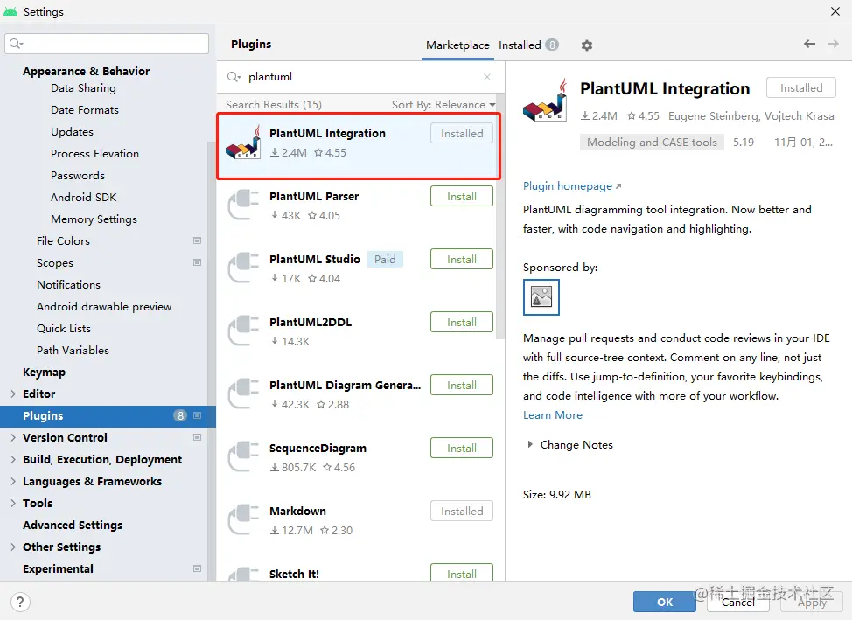
Task: Click the OK button
Action: click(665, 602)
